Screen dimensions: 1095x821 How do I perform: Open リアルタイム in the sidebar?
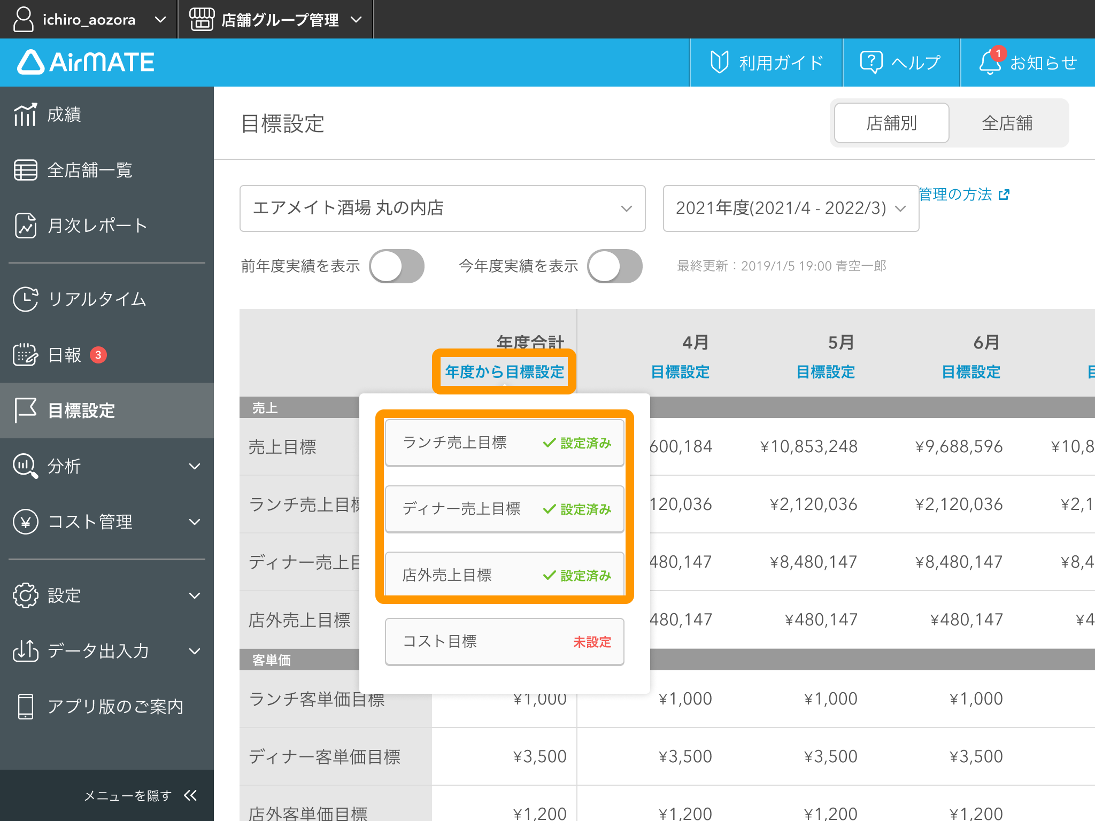107,299
